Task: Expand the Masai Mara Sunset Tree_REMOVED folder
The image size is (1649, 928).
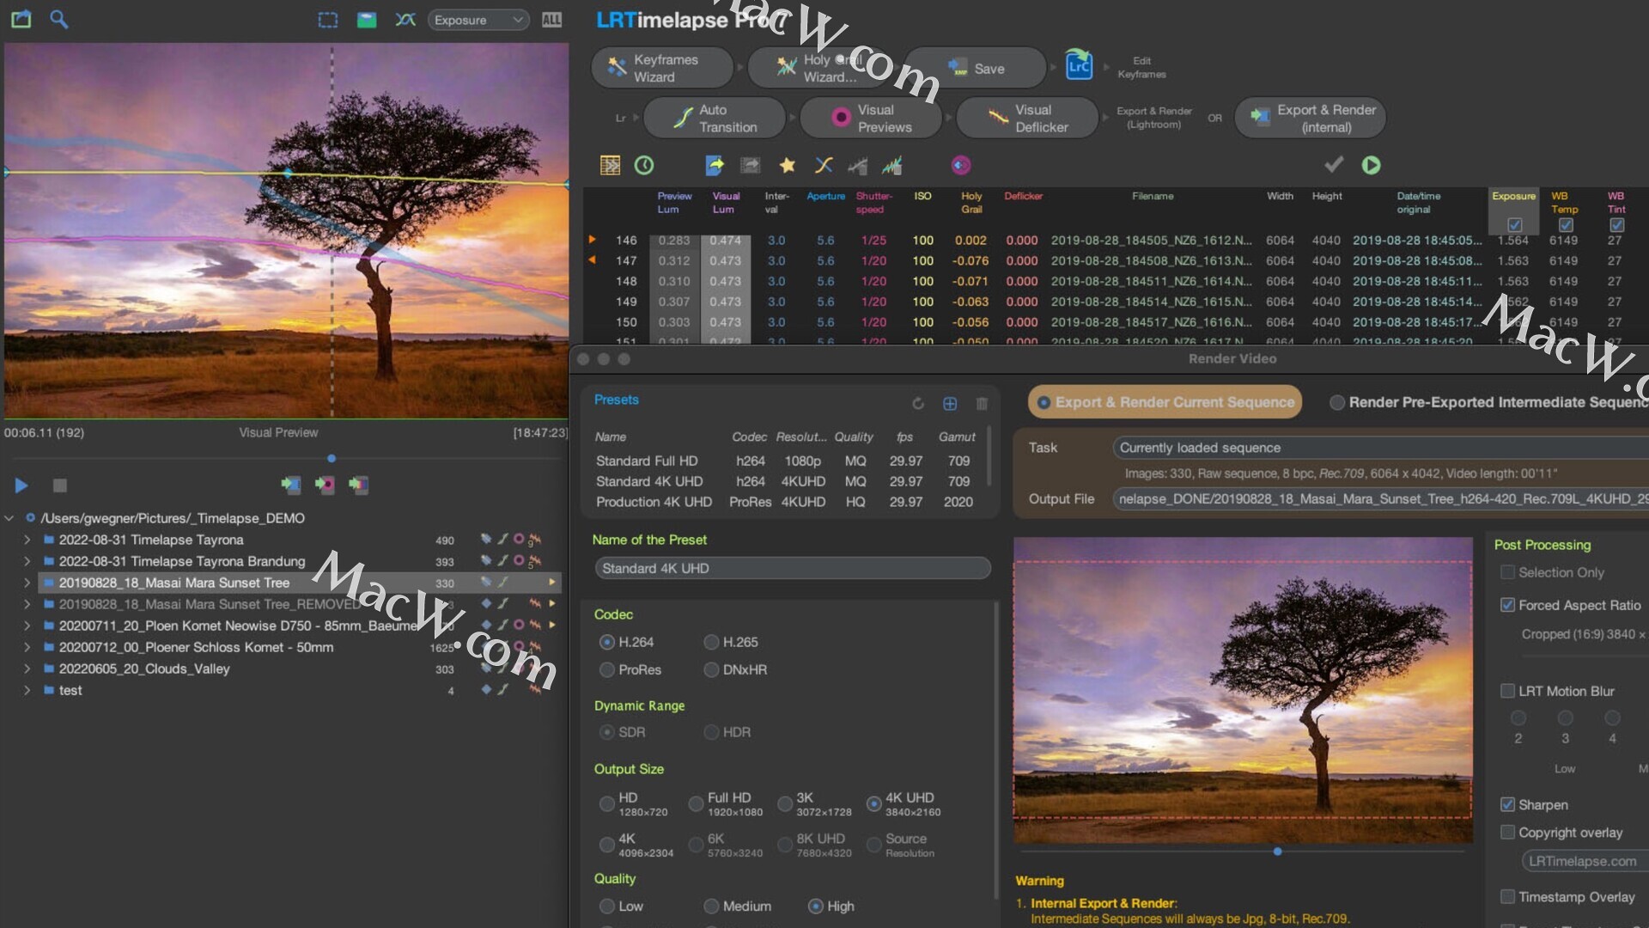Action: click(x=27, y=604)
